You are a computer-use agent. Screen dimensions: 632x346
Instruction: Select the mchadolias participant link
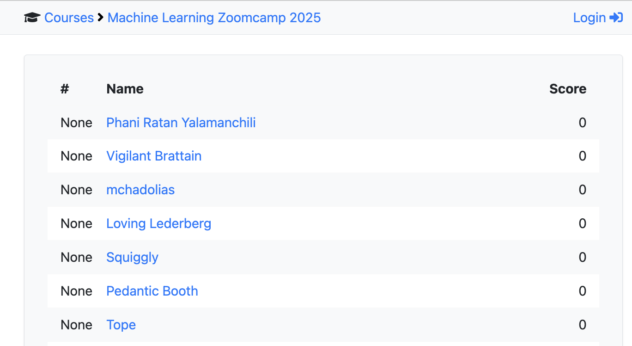point(140,190)
